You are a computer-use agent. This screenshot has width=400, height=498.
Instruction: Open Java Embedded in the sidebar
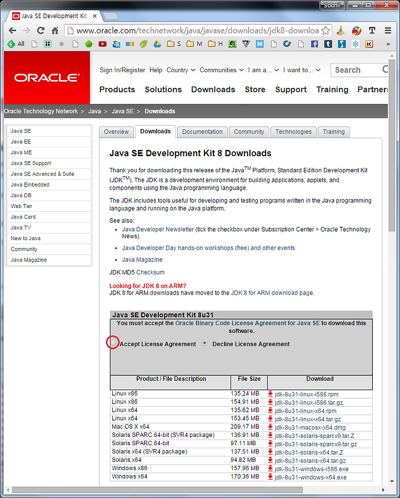(48, 185)
